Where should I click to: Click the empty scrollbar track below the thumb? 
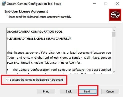click(x=113, y=53)
